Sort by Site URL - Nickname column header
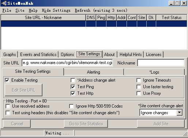This screenshot has height=138, width=188. point(43,18)
